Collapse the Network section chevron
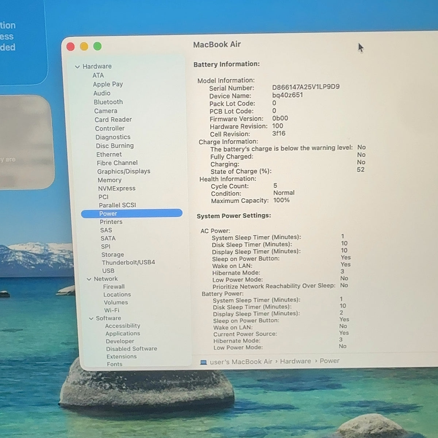The width and height of the screenshot is (438, 438). point(89,279)
